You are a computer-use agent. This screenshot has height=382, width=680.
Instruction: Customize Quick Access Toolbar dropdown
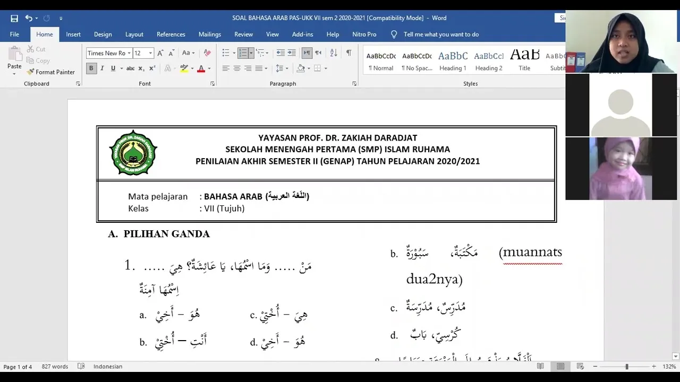(x=61, y=18)
